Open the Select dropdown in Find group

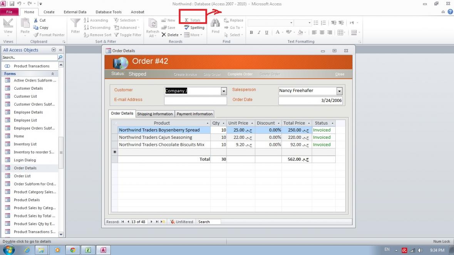pos(233,35)
